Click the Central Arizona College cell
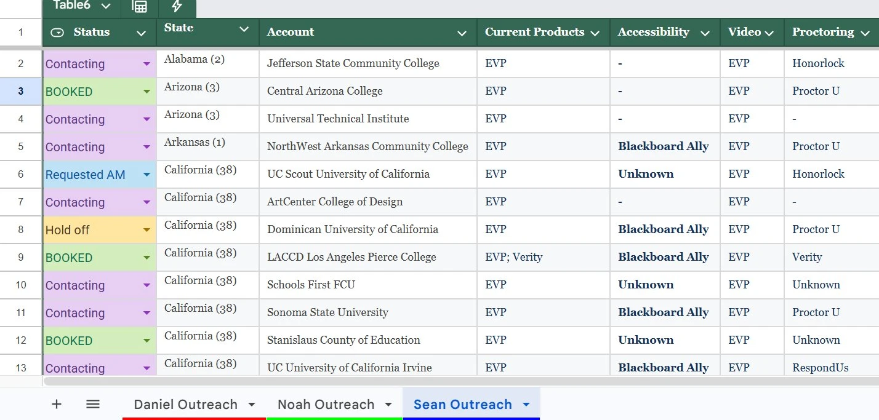The image size is (879, 420). [x=368, y=91]
